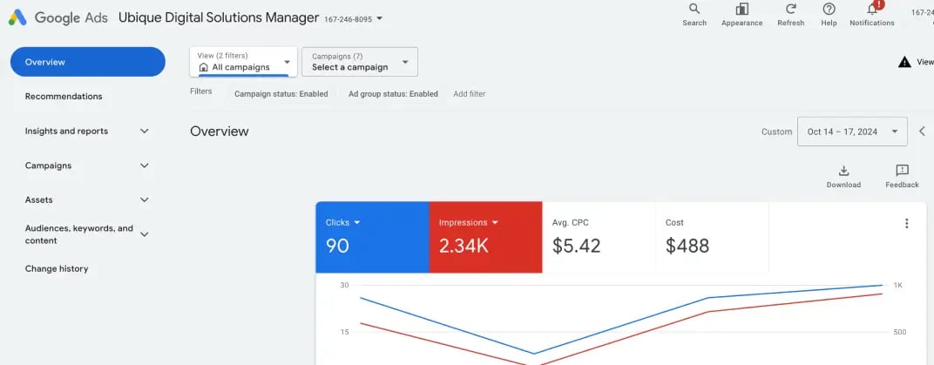Open the Notifications bell
934x365 pixels.
(x=871, y=10)
